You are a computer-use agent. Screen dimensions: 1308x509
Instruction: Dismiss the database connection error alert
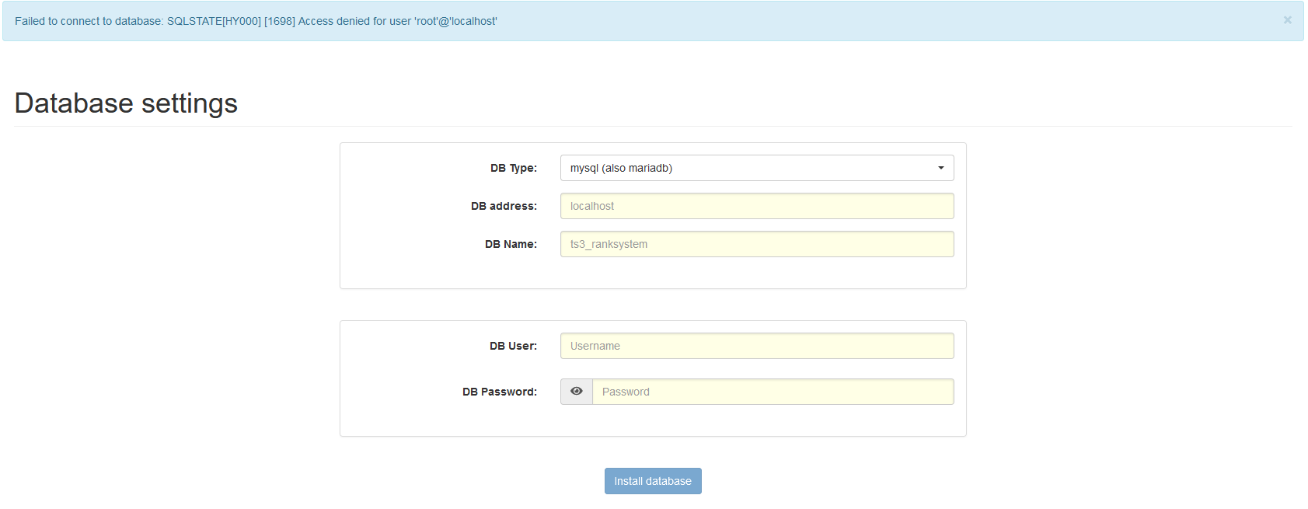1287,20
